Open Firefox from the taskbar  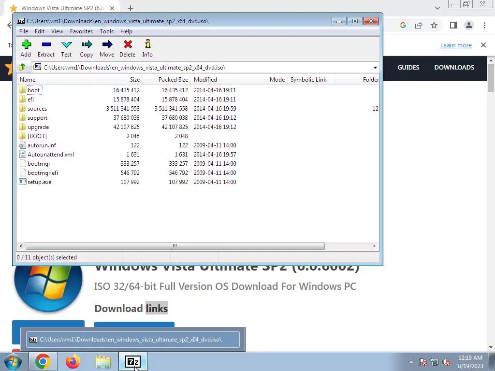coord(73,361)
